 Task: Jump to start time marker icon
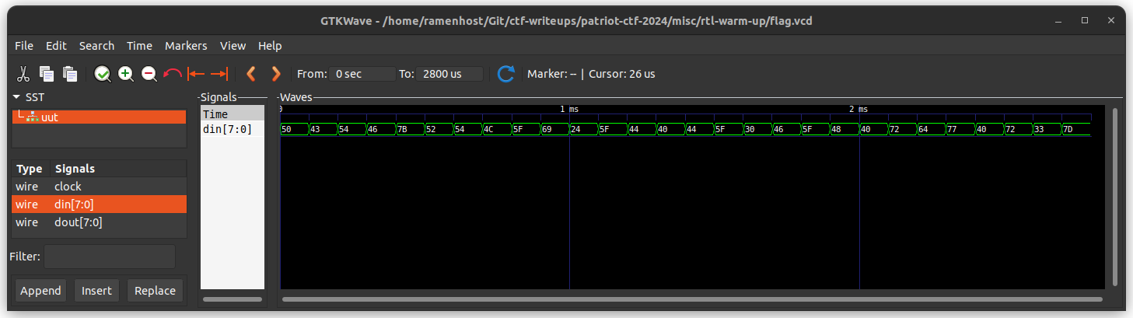(x=196, y=74)
